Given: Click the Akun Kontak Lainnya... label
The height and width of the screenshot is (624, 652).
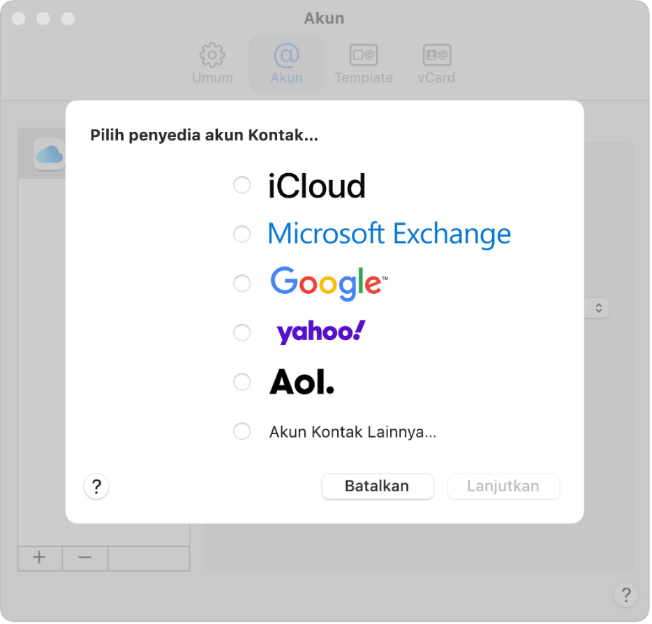Looking at the screenshot, I should (x=353, y=432).
